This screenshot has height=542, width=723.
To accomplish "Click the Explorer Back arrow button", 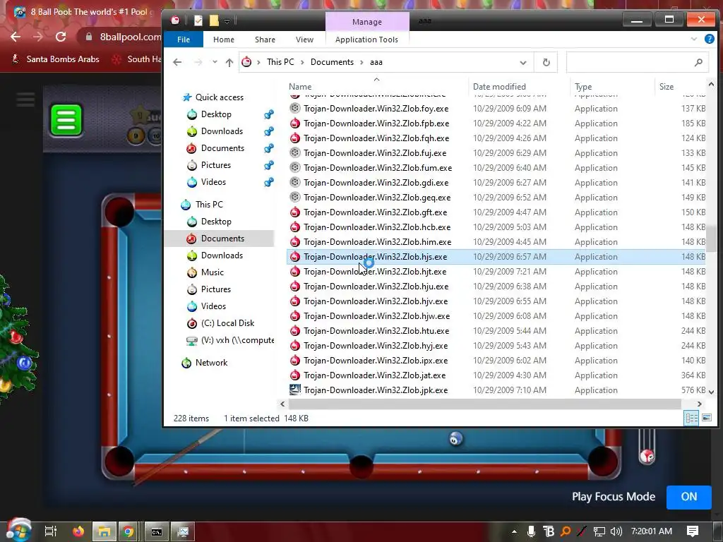I will [x=177, y=62].
